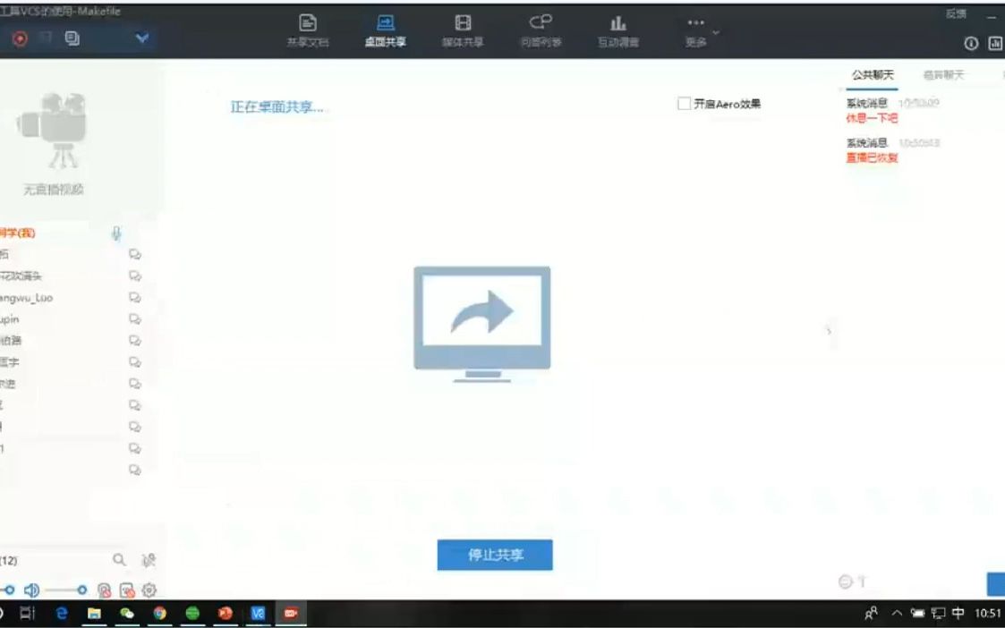Open the 共享文档 document sharing tool
This screenshot has height=628, width=1005.
(x=308, y=28)
